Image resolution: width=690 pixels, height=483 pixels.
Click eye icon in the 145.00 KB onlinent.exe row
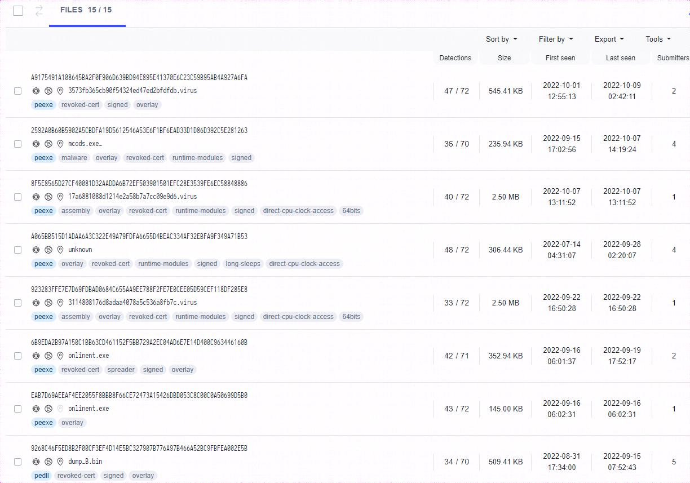click(36, 409)
